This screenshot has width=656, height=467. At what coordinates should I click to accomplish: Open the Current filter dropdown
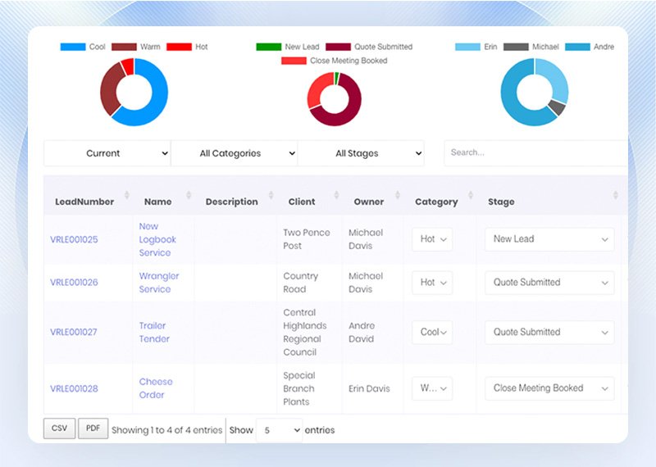point(107,153)
